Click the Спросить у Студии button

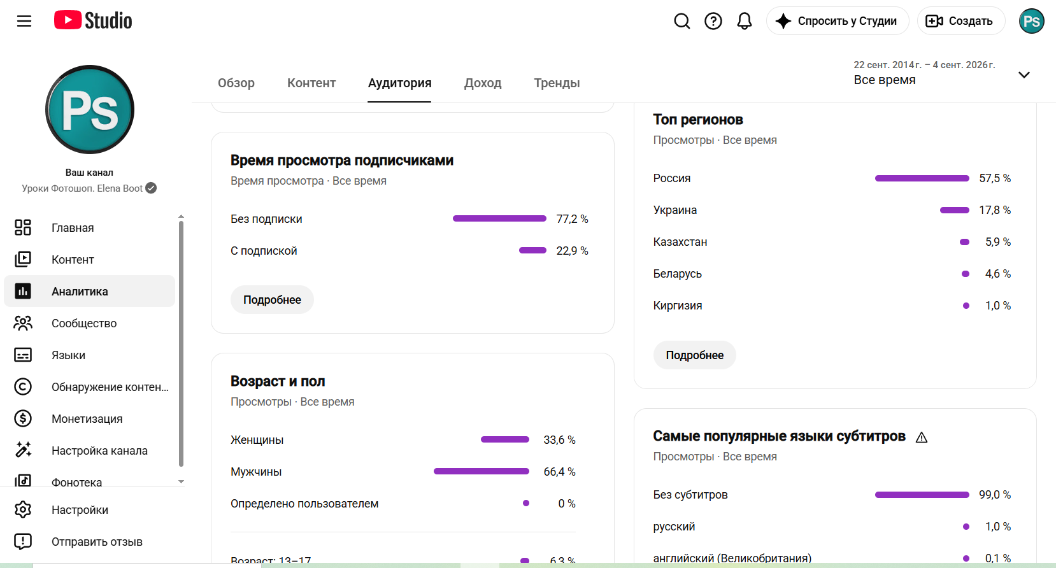pyautogui.click(x=838, y=21)
